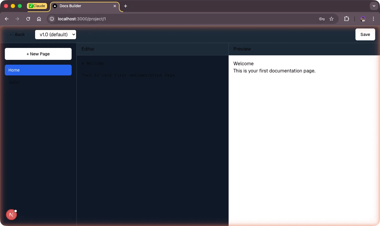Click inside the Editor text area

[x=152, y=135]
